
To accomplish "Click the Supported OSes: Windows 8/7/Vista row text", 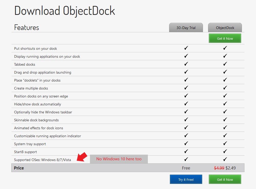I will (x=43, y=160).
